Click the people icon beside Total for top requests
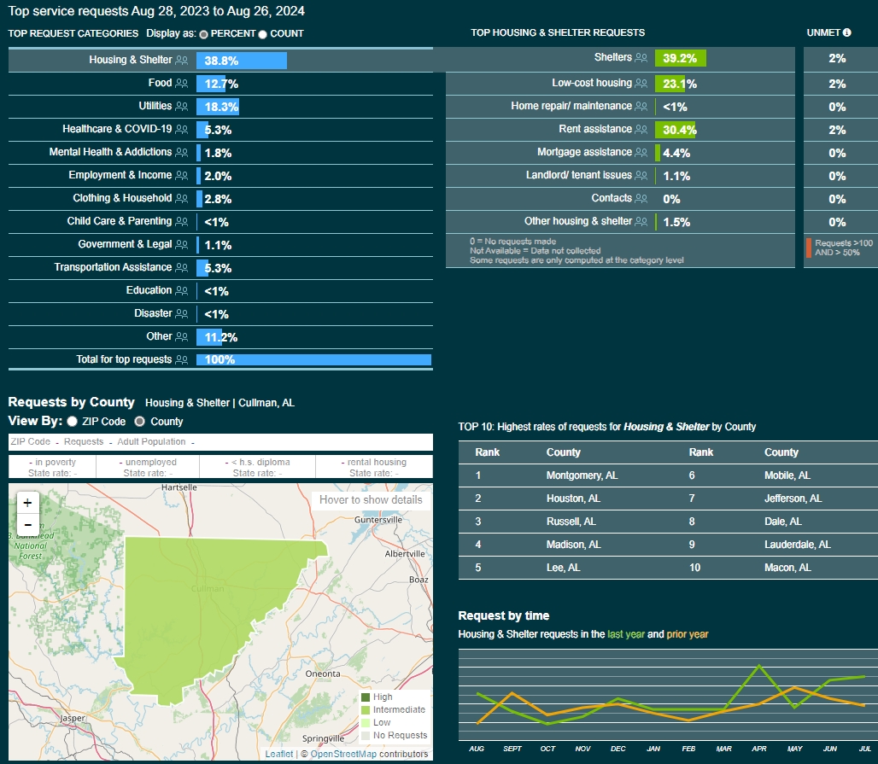 click(x=181, y=359)
